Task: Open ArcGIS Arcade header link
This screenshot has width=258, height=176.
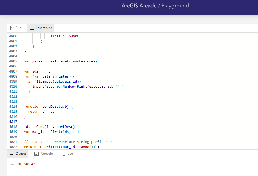Action: pos(139,6)
